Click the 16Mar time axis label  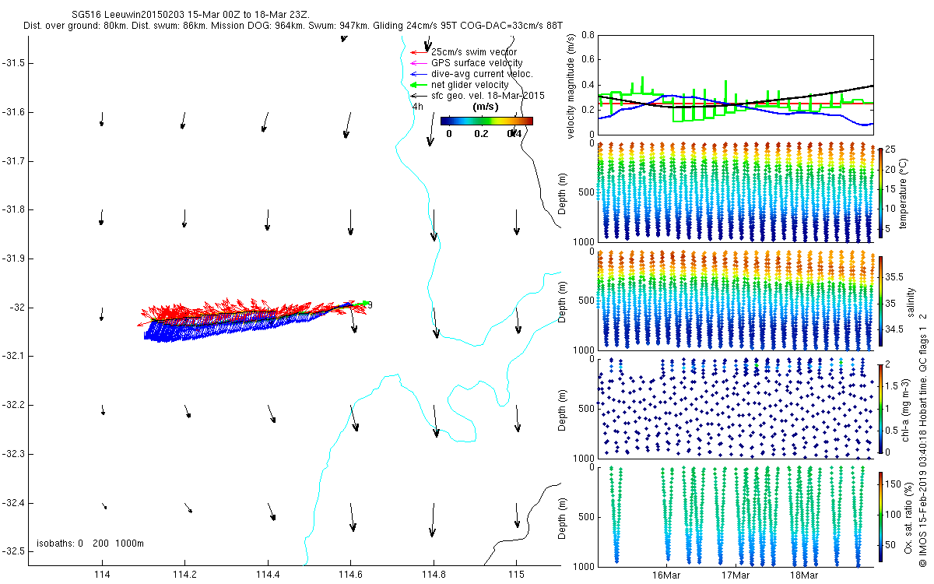tap(666, 575)
